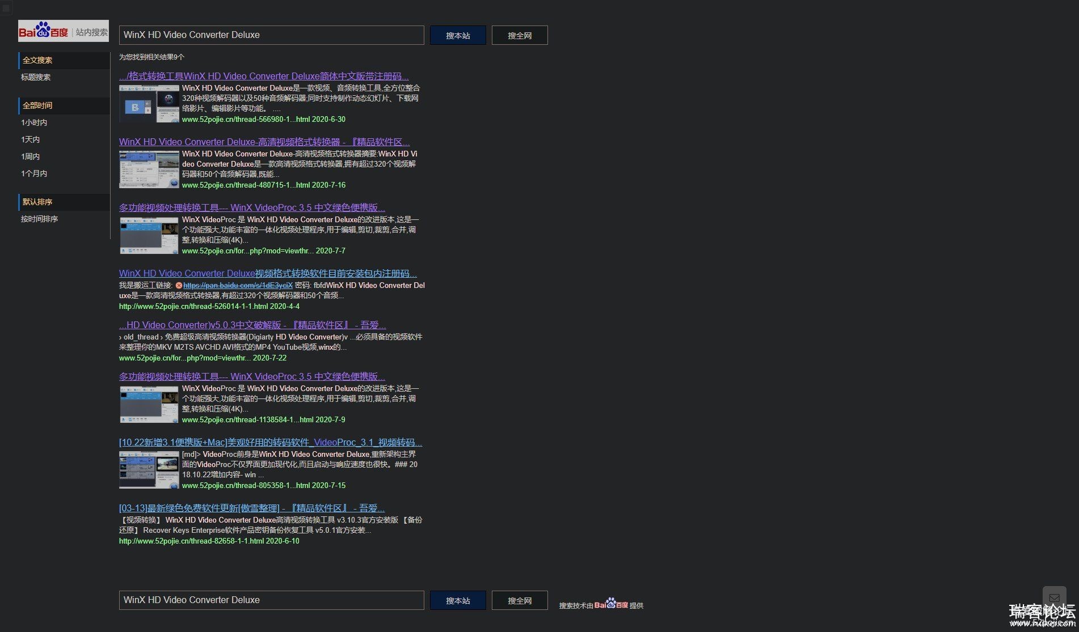Open result 视频格式转换软件目前安装包内注册码

(268, 273)
